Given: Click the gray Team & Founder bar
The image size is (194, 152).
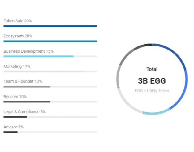Looking at the screenshot, I should pyautogui.click(x=27, y=87).
